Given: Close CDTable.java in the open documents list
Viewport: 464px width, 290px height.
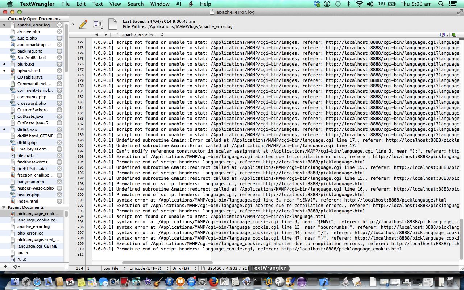Looking at the screenshot, I should point(59,77).
